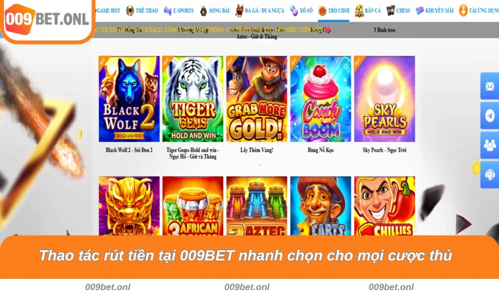Click the download icon beside Tải Ứng Dụng
This screenshot has height=296, width=499.
(x=463, y=11)
